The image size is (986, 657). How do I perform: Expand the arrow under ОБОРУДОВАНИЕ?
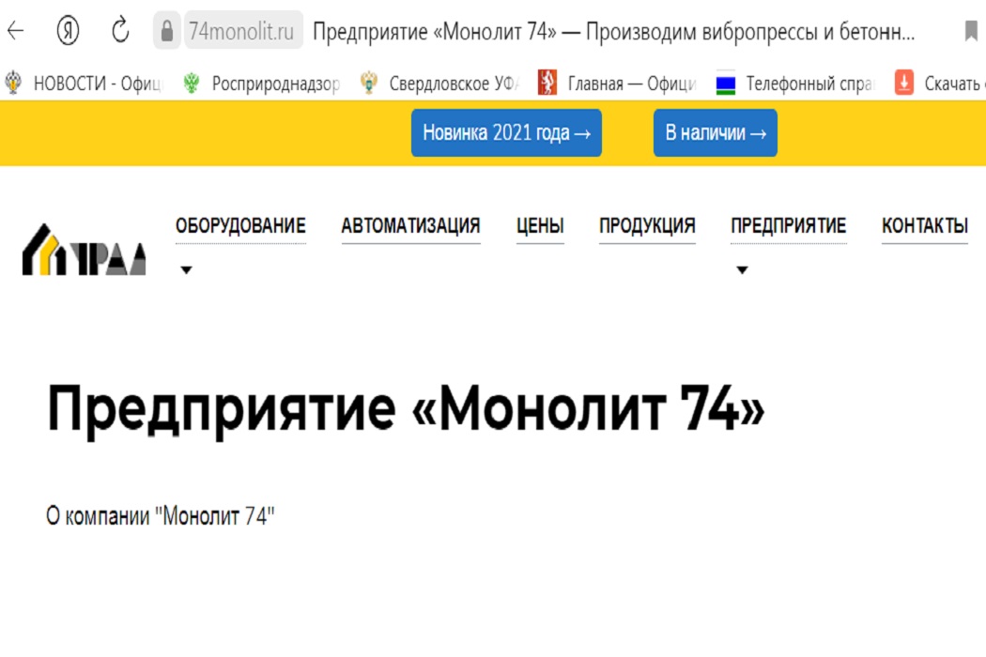186,270
